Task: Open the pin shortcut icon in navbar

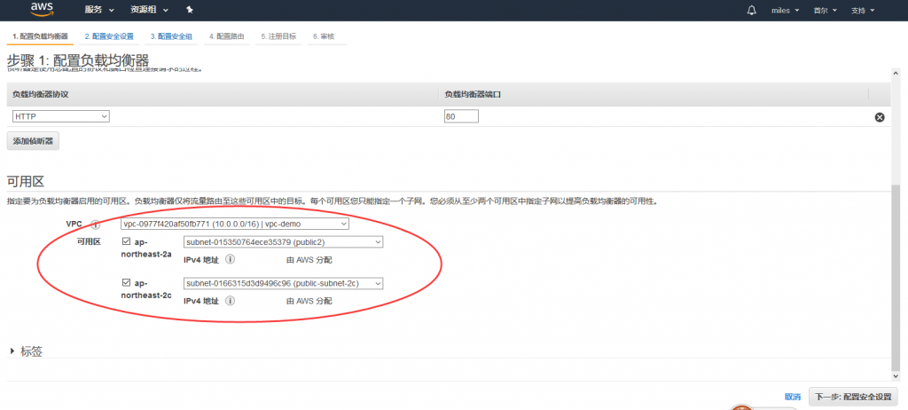Action: pyautogui.click(x=190, y=11)
